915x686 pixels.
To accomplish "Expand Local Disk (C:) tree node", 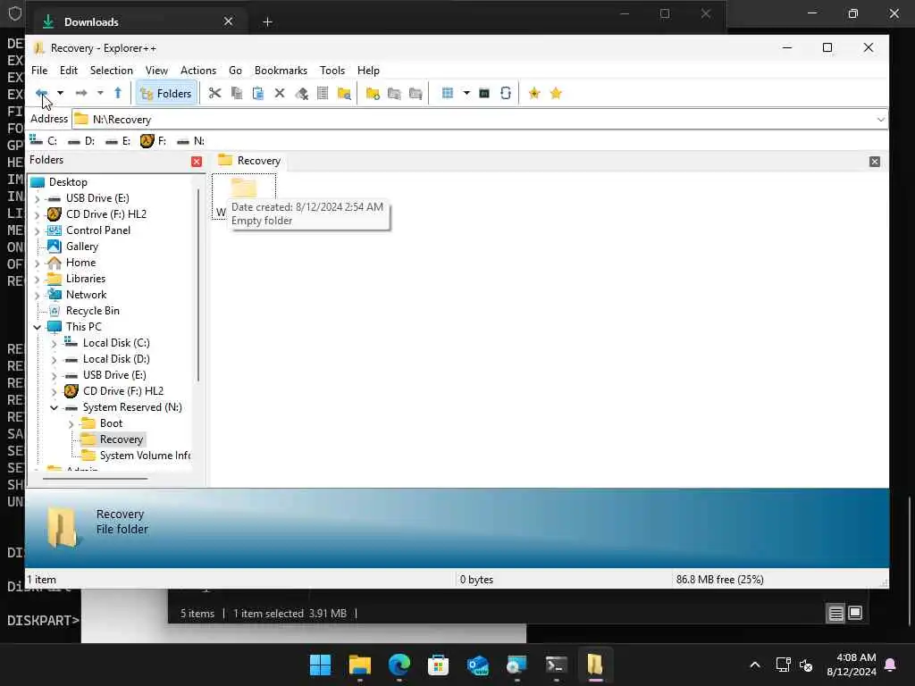I will coord(55,344).
